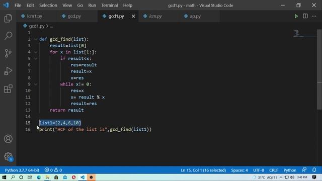Image resolution: width=322 pixels, height=181 pixels.
Task: Open the Windows Action Center
Action: click(x=314, y=177)
